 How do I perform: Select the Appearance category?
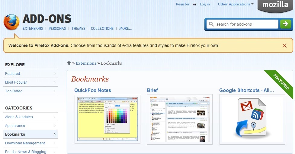coord(30,125)
